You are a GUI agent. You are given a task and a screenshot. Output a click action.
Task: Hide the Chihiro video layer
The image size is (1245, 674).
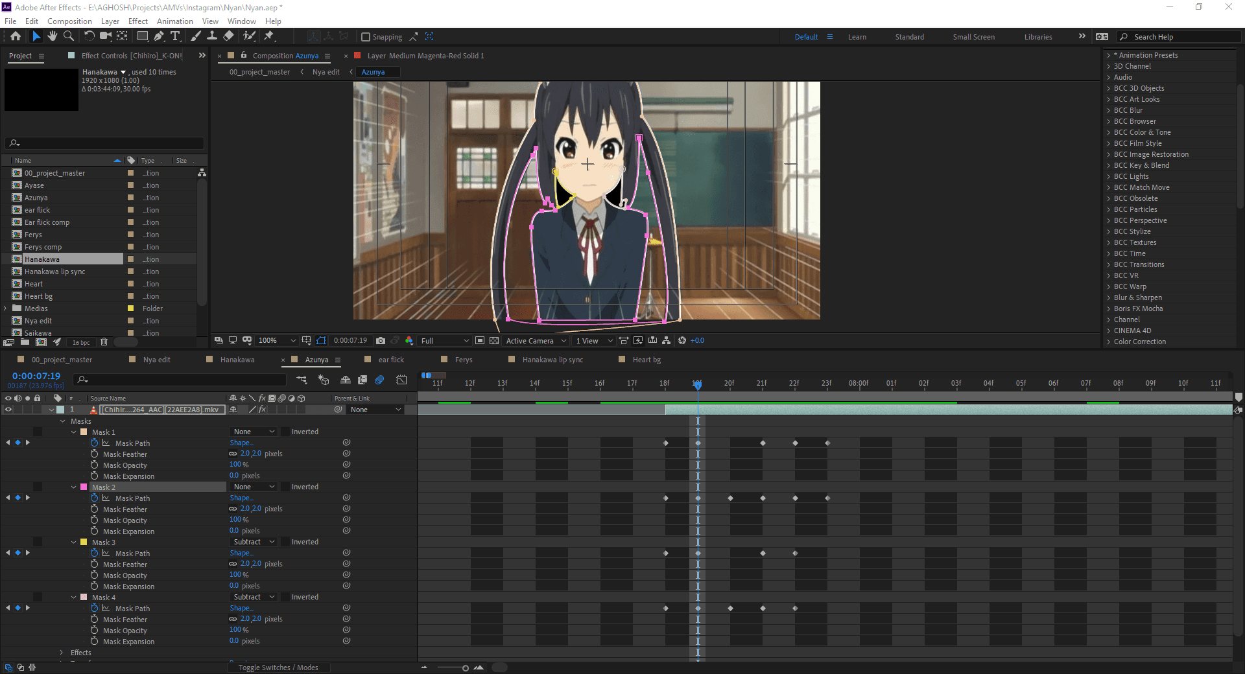tap(8, 409)
